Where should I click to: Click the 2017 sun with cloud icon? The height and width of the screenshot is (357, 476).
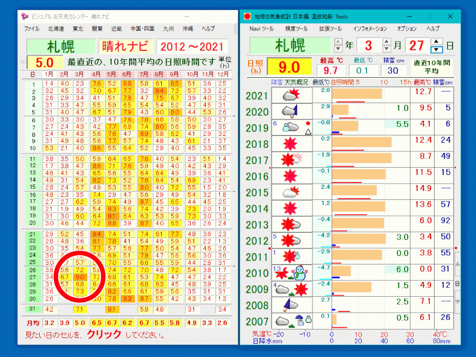[x=290, y=160]
